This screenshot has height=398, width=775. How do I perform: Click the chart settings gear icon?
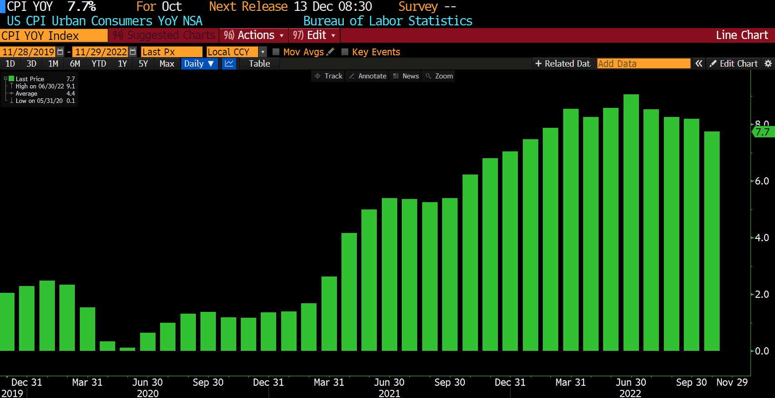(768, 64)
